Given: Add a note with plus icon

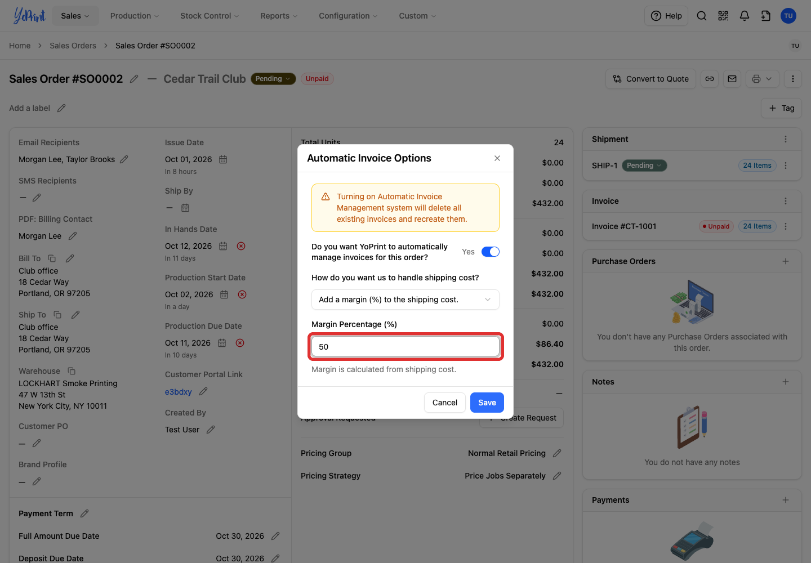Looking at the screenshot, I should tap(786, 382).
